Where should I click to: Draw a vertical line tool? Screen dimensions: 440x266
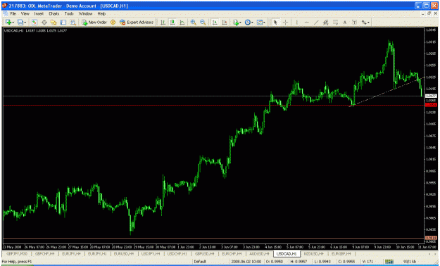click(x=296, y=23)
